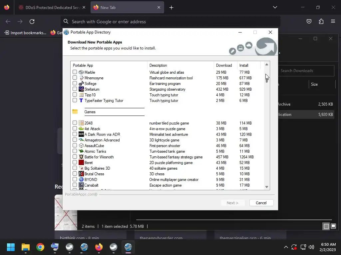Click the Next button
The width and height of the screenshot is (341, 255).
point(232,203)
